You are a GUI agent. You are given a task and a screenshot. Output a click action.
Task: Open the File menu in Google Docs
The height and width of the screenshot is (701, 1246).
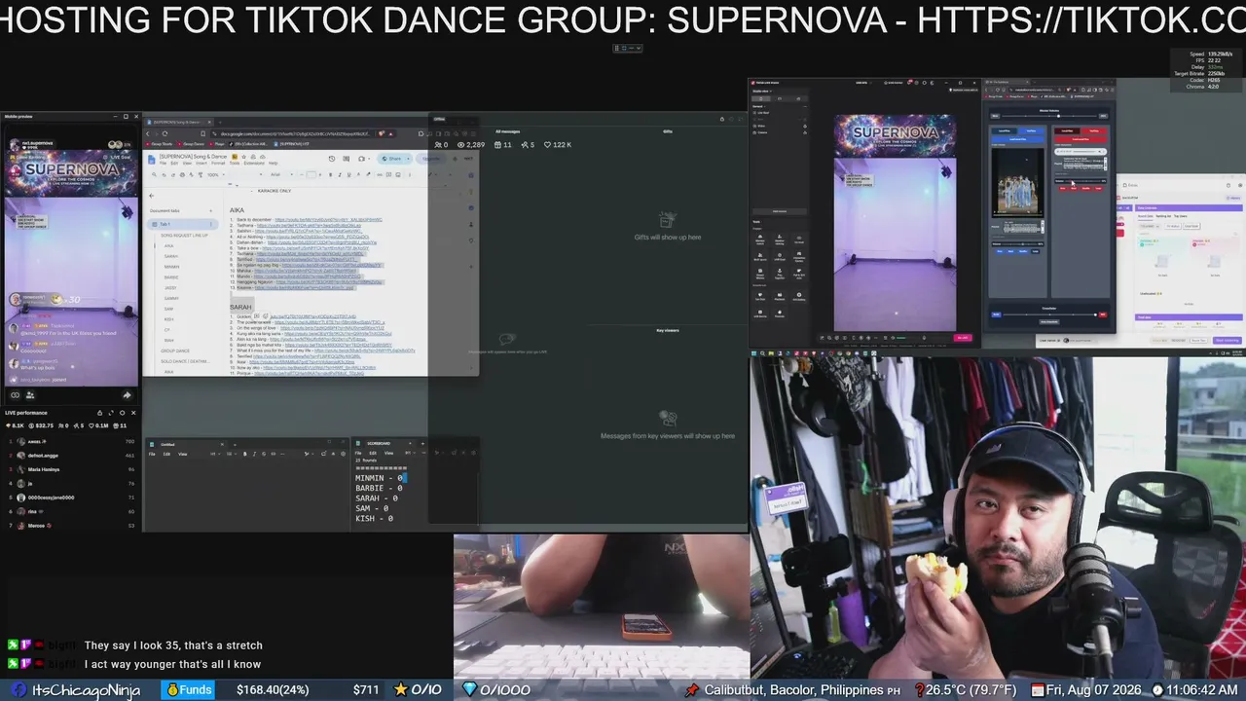(x=165, y=163)
